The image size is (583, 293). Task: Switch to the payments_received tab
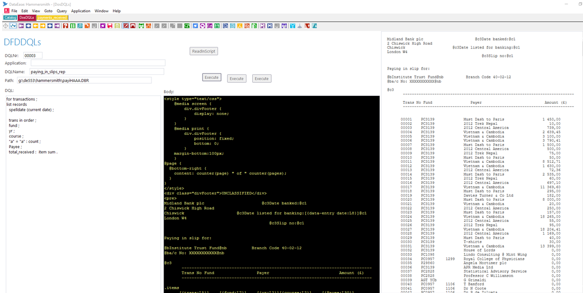[x=52, y=17]
